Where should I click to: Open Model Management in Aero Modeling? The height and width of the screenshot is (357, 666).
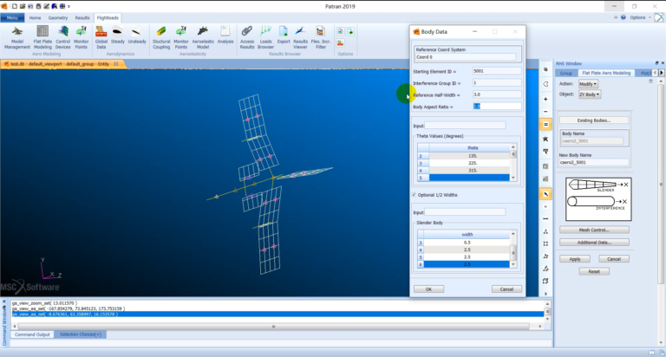(x=17, y=38)
